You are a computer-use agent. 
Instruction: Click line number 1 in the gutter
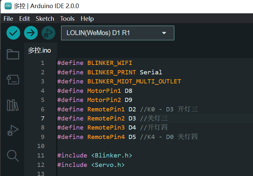(43, 63)
